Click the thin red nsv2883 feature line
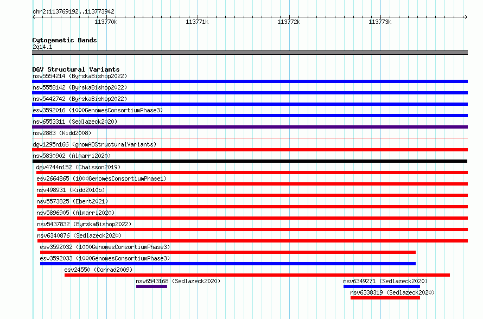This screenshot has width=483, height=319. [250, 138]
